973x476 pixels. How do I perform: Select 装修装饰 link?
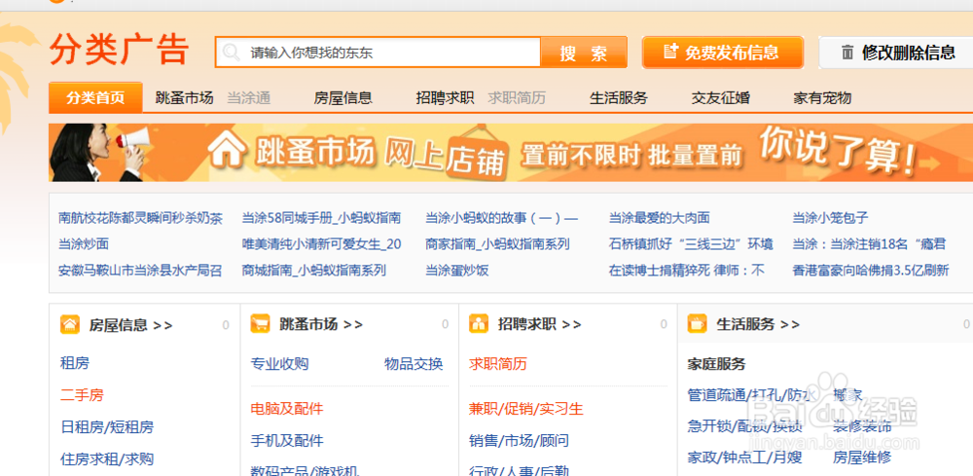(862, 426)
